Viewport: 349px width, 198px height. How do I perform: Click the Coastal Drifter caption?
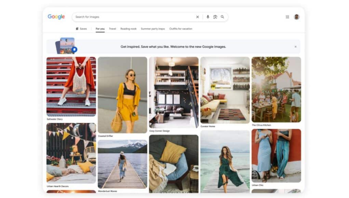(x=106, y=136)
